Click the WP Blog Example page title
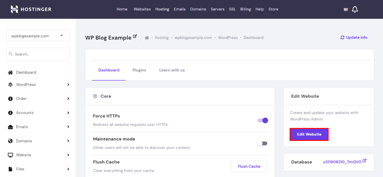 click(108, 38)
